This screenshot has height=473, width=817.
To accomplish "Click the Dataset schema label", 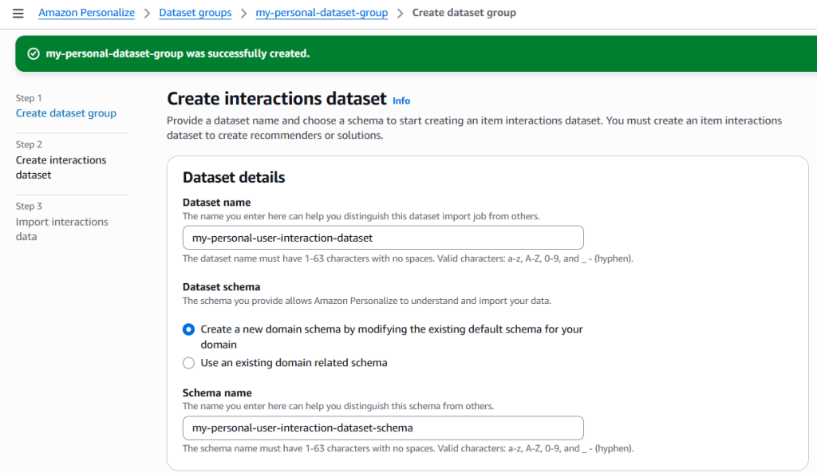I will [x=222, y=286].
